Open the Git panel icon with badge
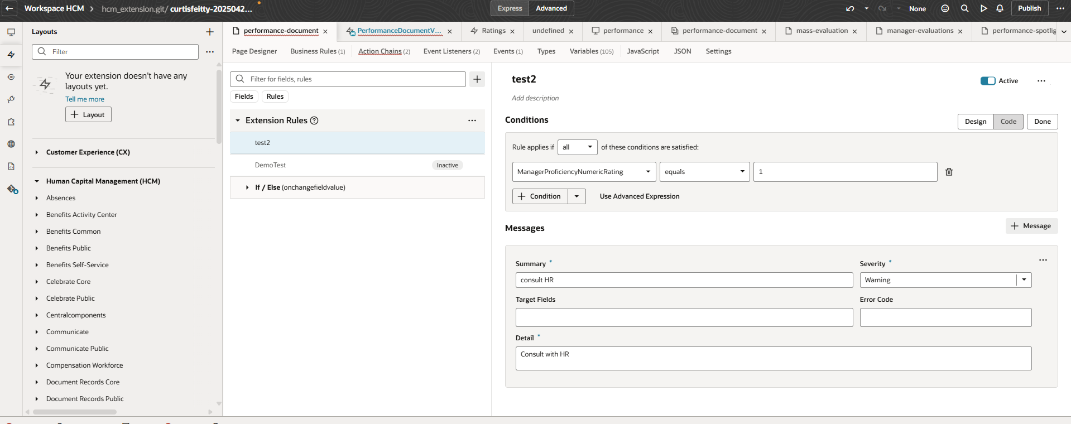 pyautogui.click(x=12, y=189)
